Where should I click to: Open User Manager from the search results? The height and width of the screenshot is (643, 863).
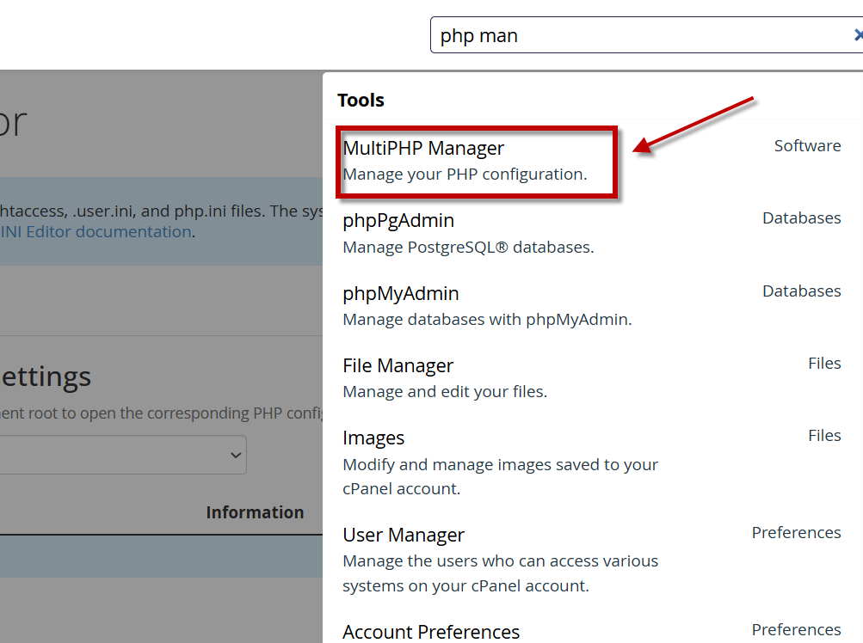click(403, 536)
